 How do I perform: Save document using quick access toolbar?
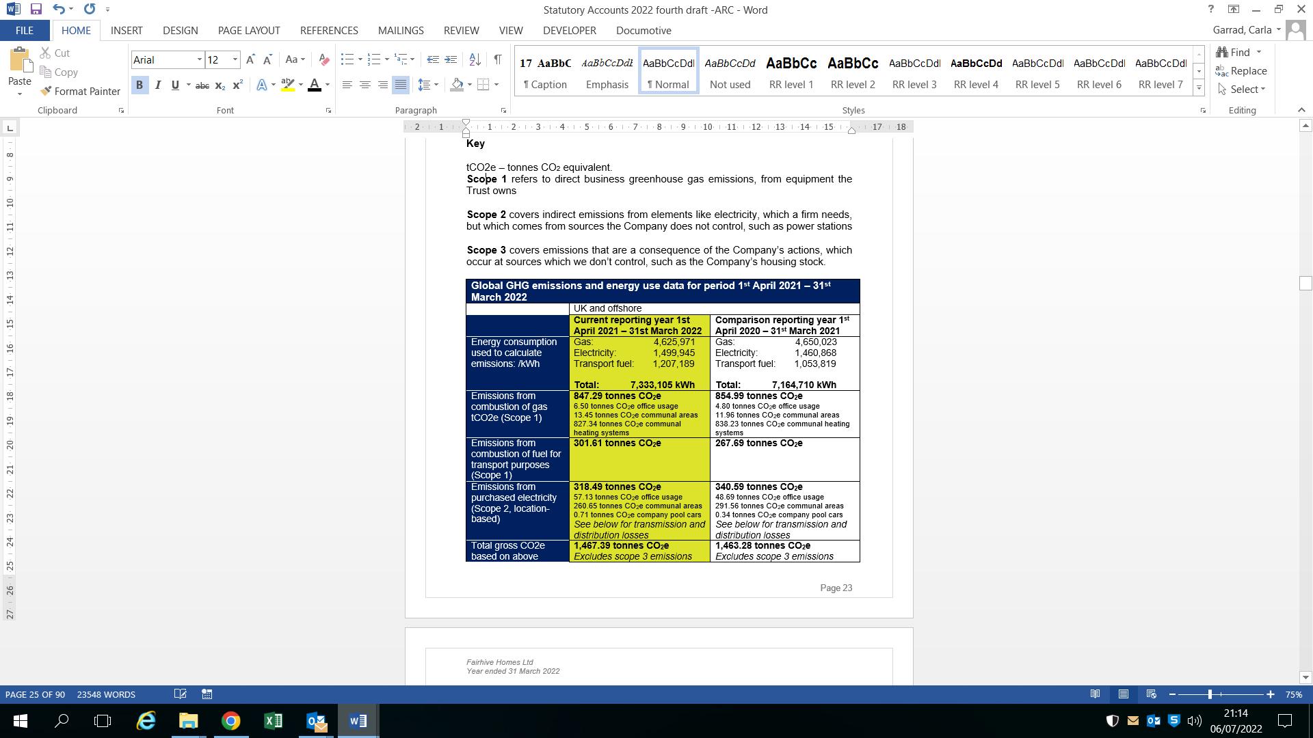point(36,10)
